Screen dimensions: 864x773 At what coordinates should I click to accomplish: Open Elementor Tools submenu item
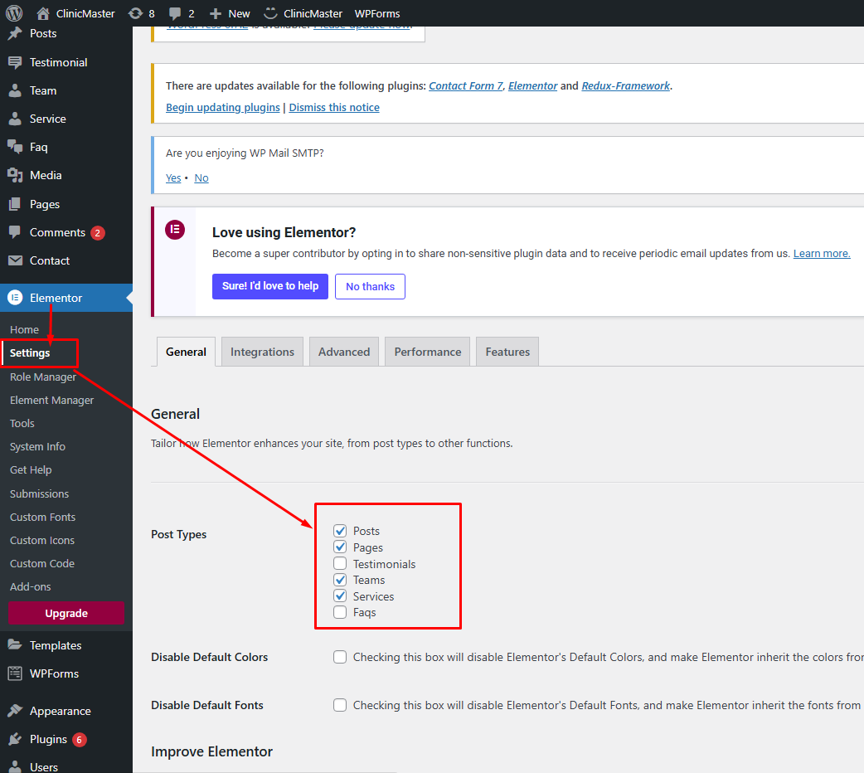click(x=22, y=424)
